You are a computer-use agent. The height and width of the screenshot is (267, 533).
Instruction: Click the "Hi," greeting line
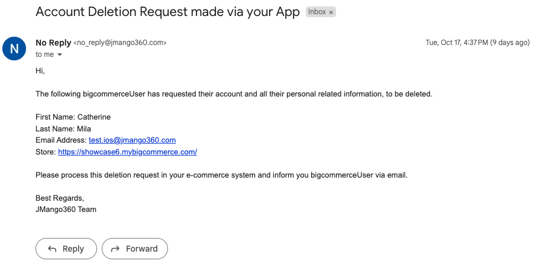pos(40,71)
